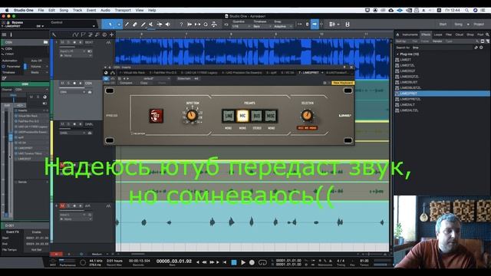Screen dimensions: 491x276
Task: Click the Play button in transport
Action: click(x=242, y=262)
